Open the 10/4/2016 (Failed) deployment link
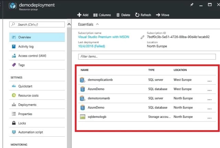220x148 pixels. click(91, 46)
